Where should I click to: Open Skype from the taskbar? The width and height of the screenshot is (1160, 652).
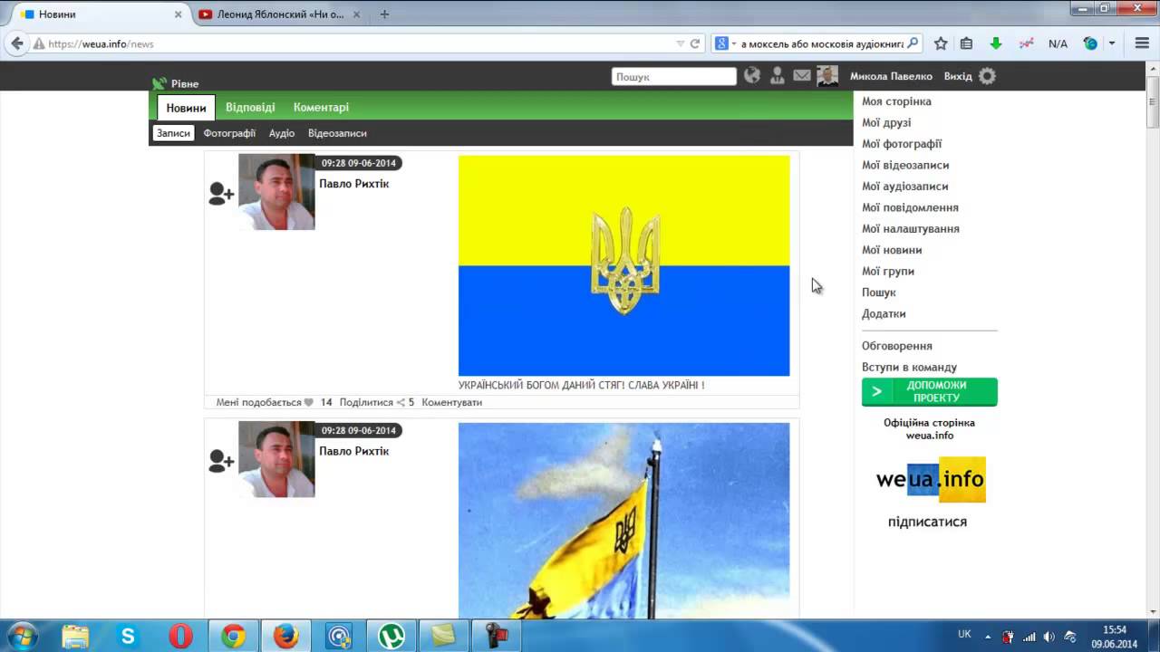click(128, 637)
